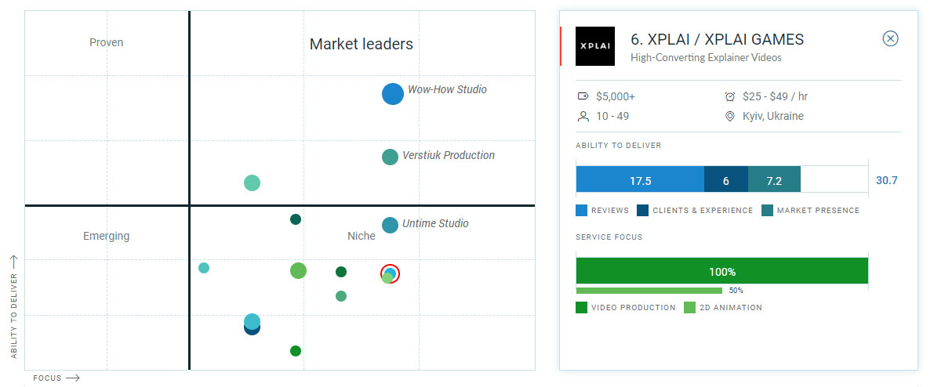Screen dimensions: 934x387
Task: Click the location pin icon near Kyiv
Action: click(x=729, y=116)
